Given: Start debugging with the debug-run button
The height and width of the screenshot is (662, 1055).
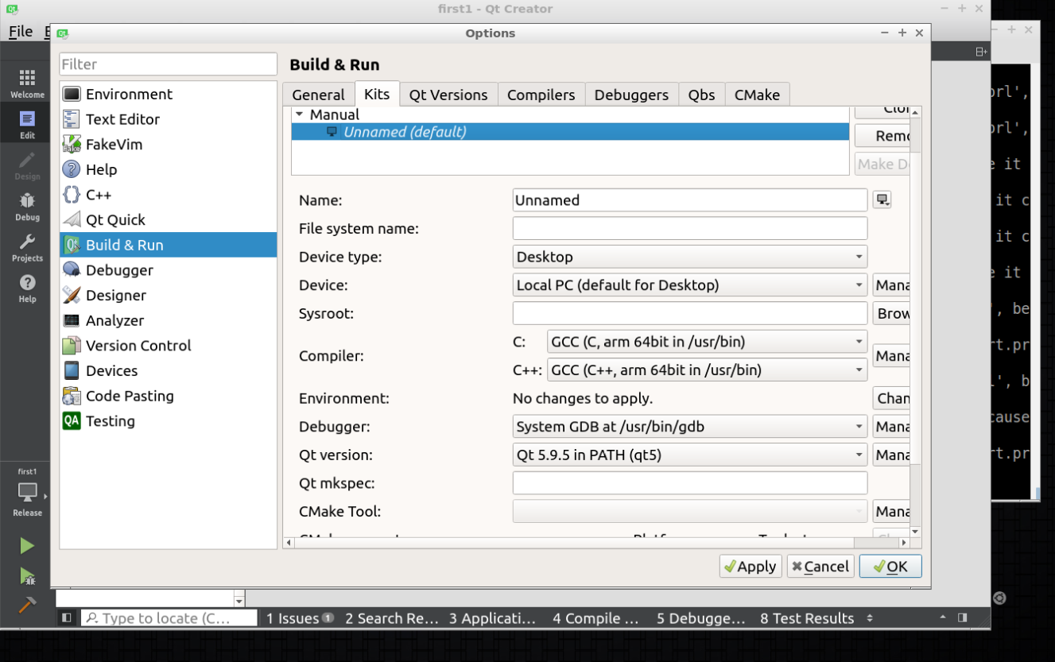Looking at the screenshot, I should (27, 576).
